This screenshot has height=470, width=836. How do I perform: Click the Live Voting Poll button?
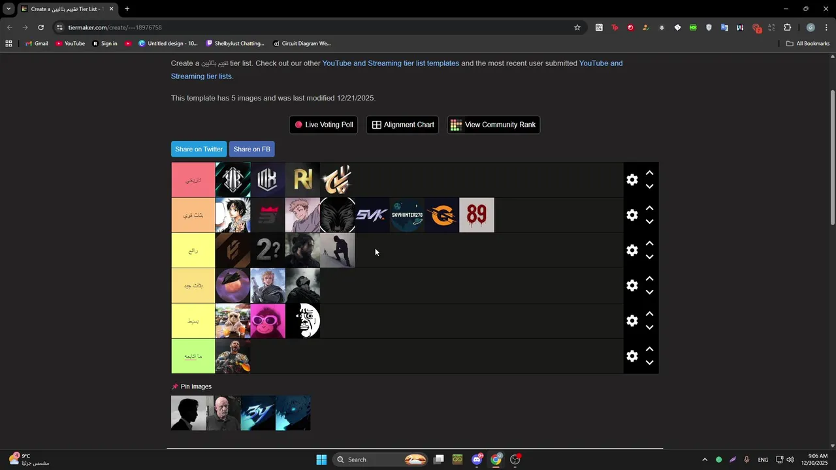pos(323,125)
